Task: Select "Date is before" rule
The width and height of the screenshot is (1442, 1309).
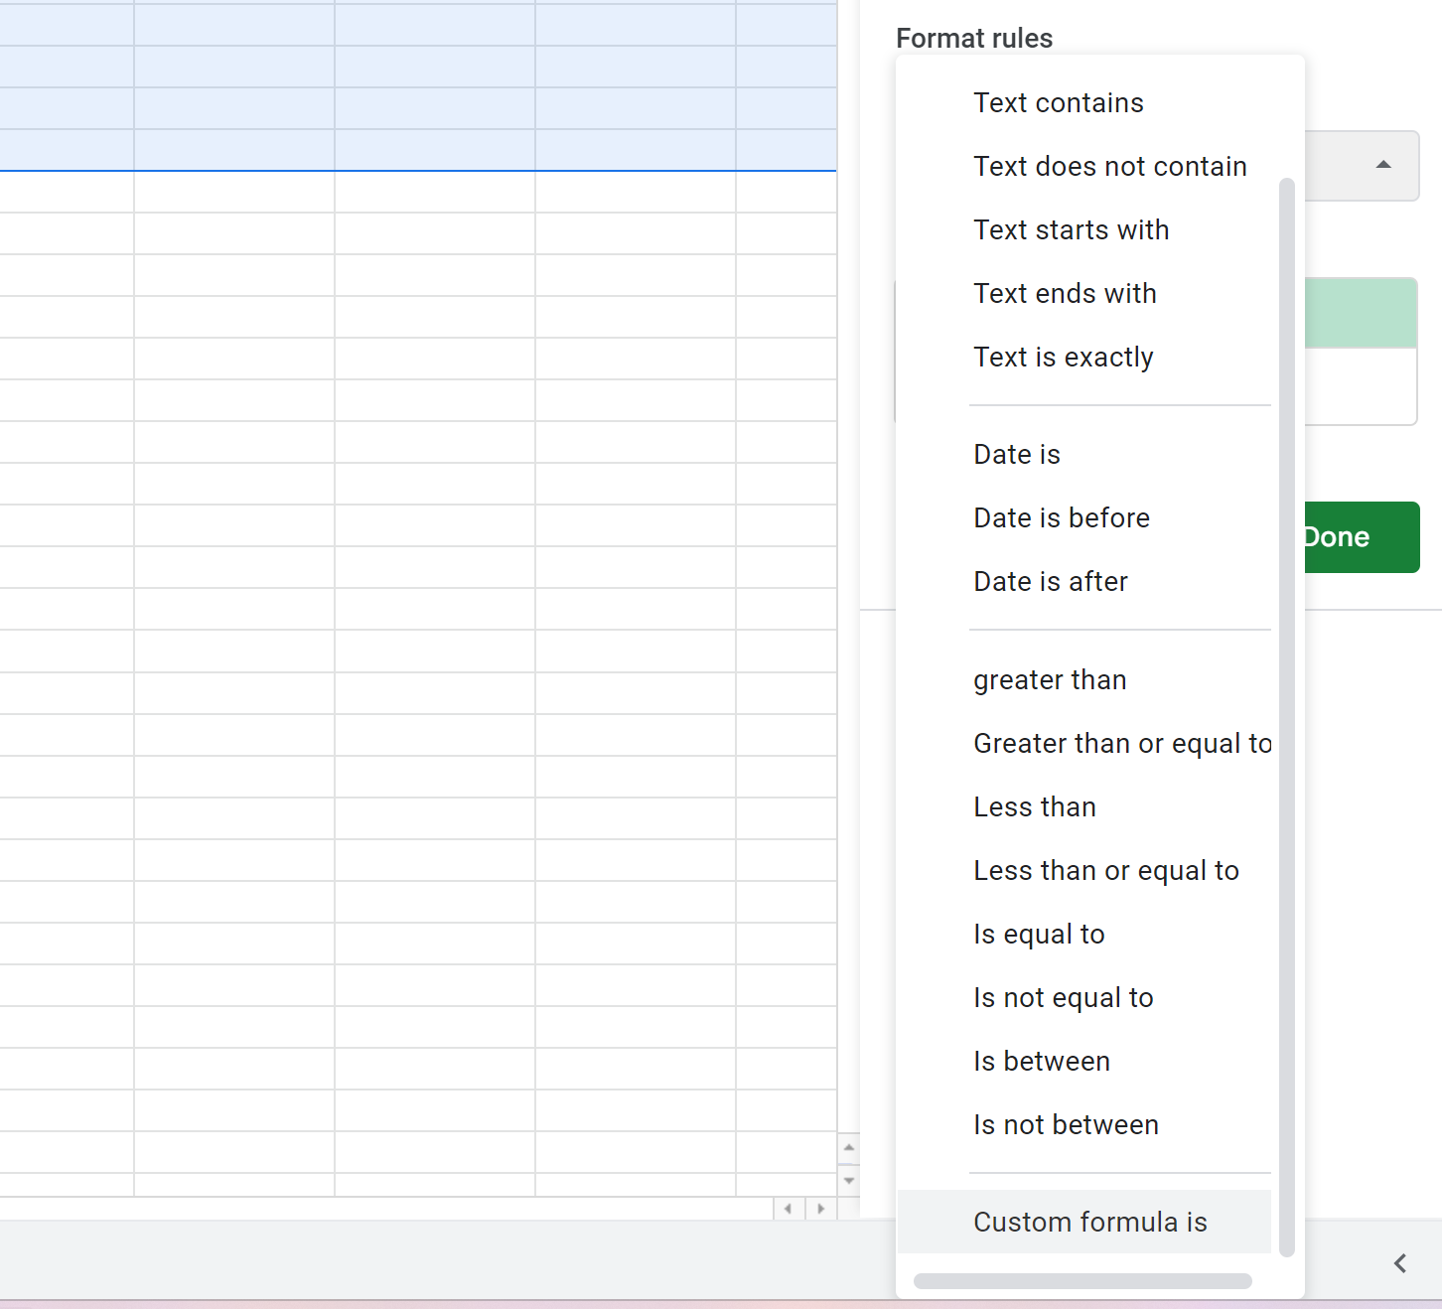Action: [x=1061, y=517]
